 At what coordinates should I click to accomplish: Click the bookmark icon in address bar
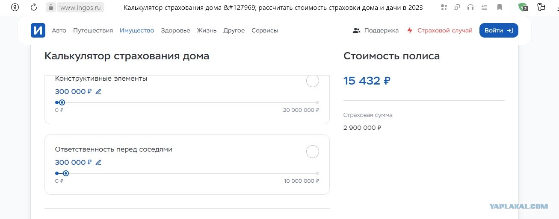click(x=500, y=7)
